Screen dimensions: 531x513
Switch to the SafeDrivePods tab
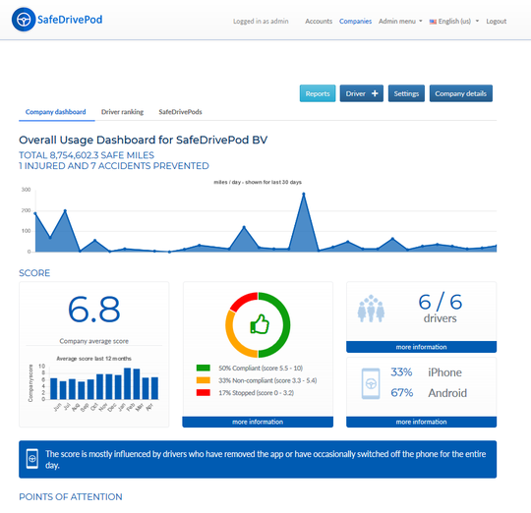tap(180, 112)
